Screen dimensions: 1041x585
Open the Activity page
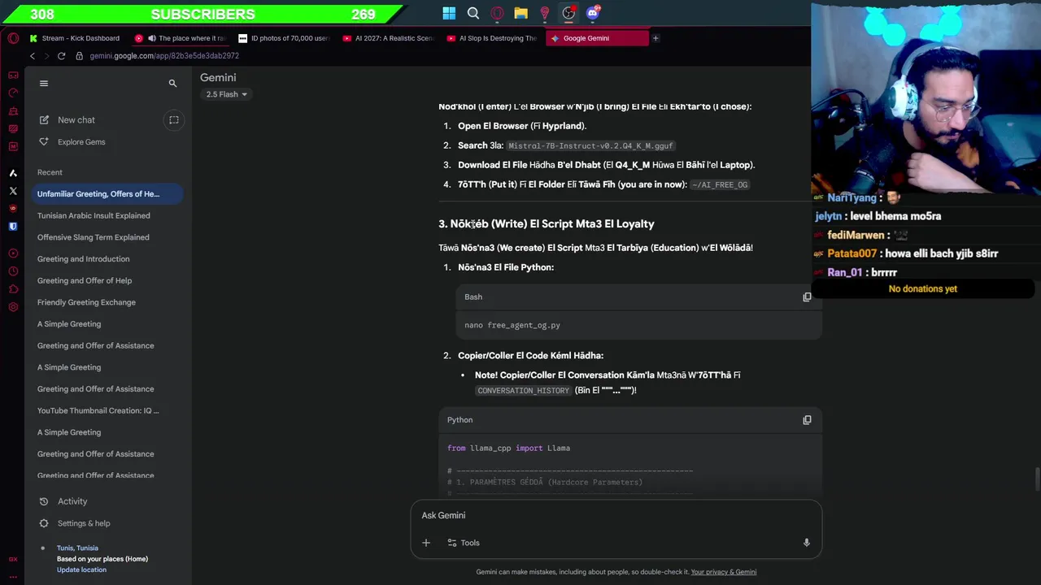point(72,501)
